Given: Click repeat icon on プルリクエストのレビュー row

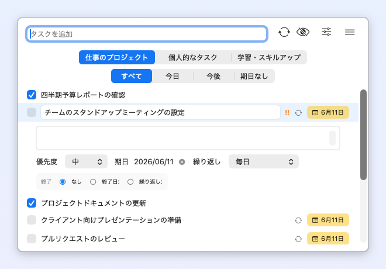Looking at the screenshot, I should 298,239.
